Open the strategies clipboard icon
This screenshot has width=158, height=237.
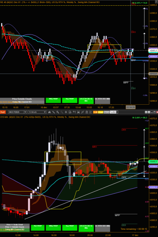tap(87, 112)
